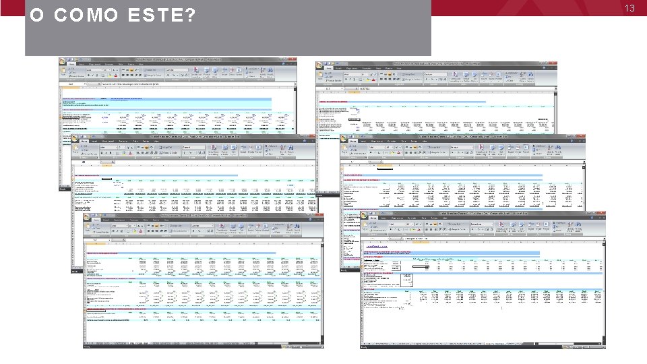Open Office button in bottom-left Excel window

tap(86, 216)
